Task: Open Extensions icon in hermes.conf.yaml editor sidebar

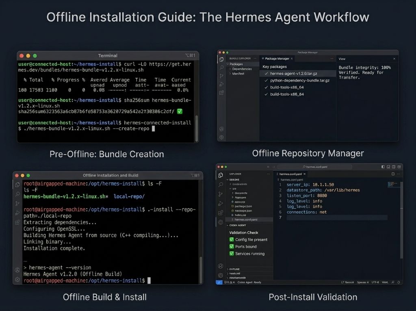Action: pyautogui.click(x=221, y=213)
